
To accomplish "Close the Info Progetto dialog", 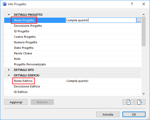I will point(144,4).
